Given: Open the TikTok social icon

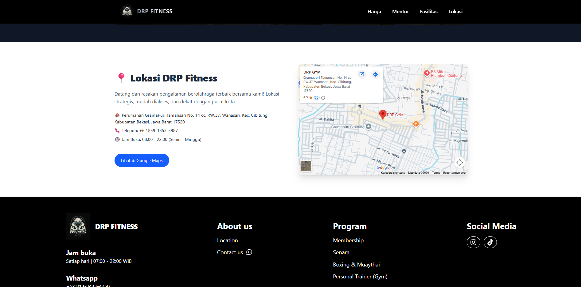Looking at the screenshot, I should (490, 242).
